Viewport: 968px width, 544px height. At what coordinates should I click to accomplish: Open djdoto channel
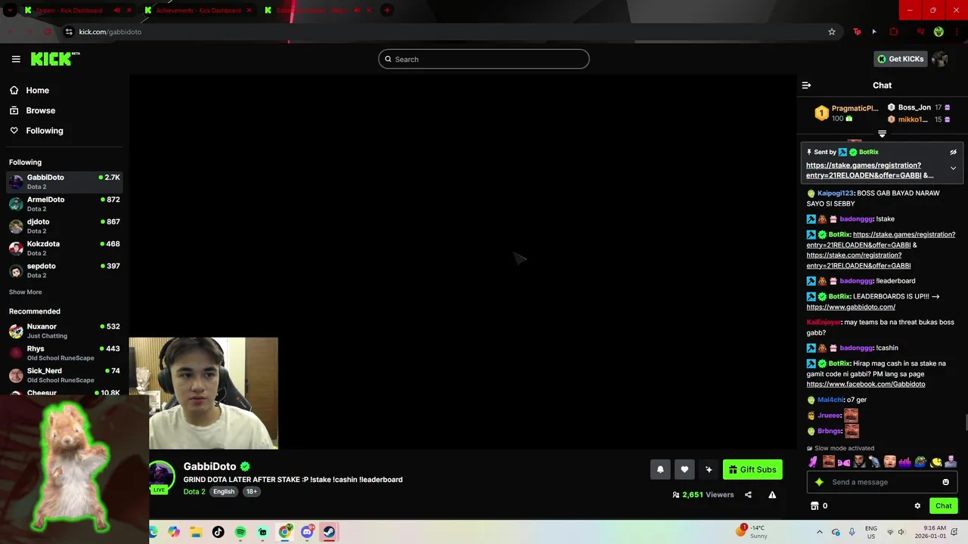[x=64, y=226]
